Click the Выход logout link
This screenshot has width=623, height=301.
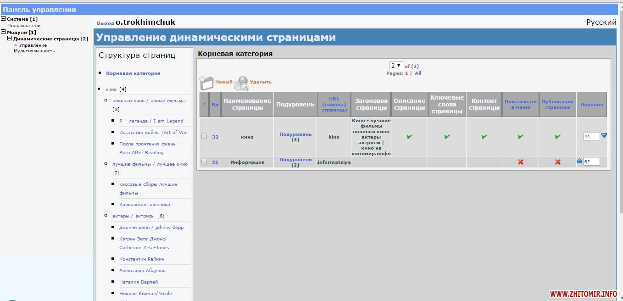105,23
